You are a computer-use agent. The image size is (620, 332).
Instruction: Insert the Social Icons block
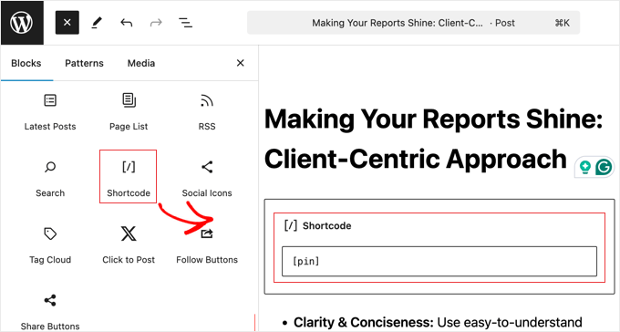tap(207, 178)
